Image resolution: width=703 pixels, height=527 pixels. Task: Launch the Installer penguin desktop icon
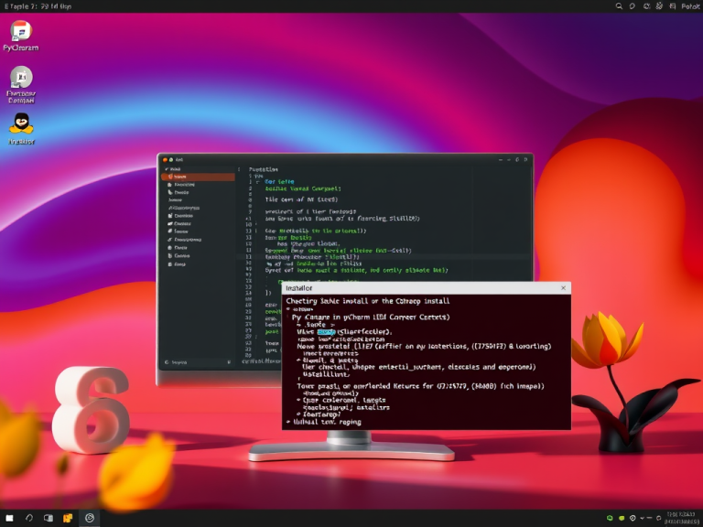[x=21, y=129]
